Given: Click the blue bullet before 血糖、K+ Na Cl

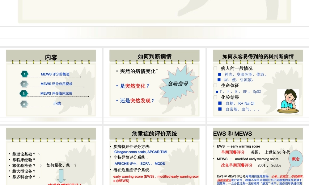Looking at the screenshot, I should pyautogui.click(x=220, y=103).
